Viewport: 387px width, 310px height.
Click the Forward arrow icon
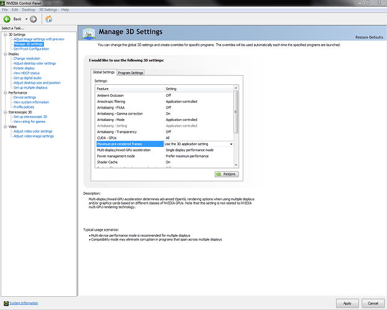pos(33,19)
